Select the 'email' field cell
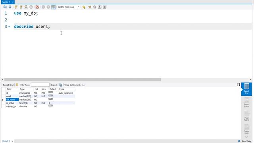The width and height of the screenshot is (254, 143). click(x=12, y=96)
